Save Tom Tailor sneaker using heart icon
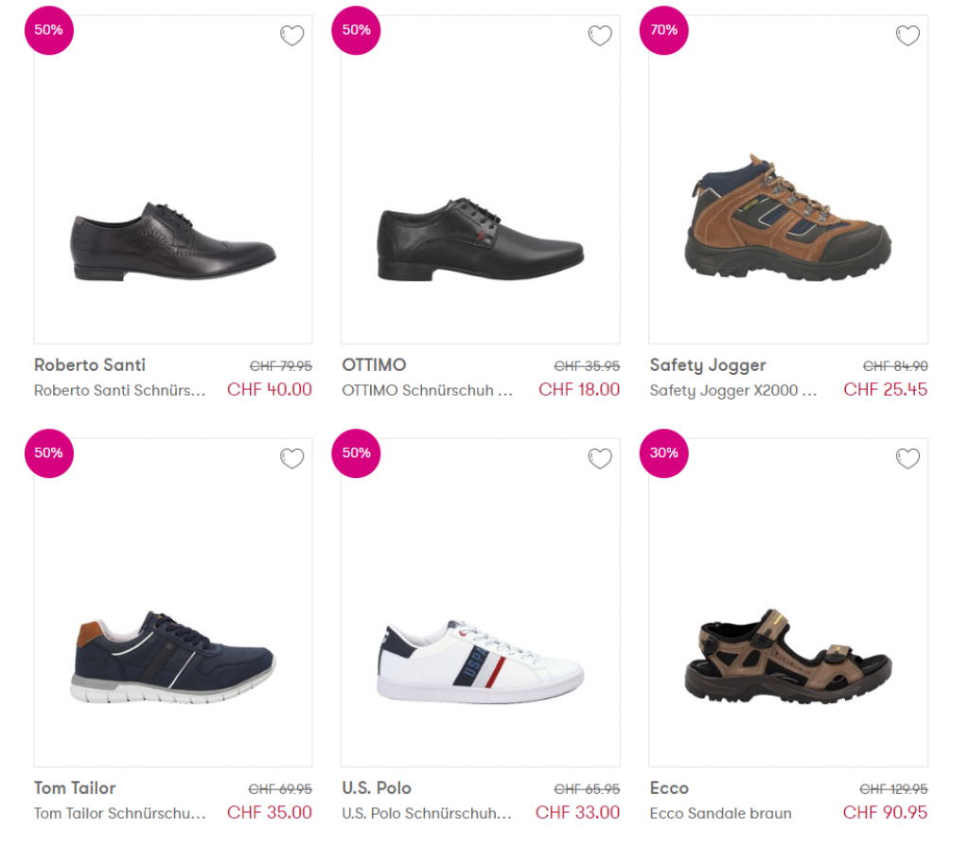The width and height of the screenshot is (969, 848). coord(292,459)
